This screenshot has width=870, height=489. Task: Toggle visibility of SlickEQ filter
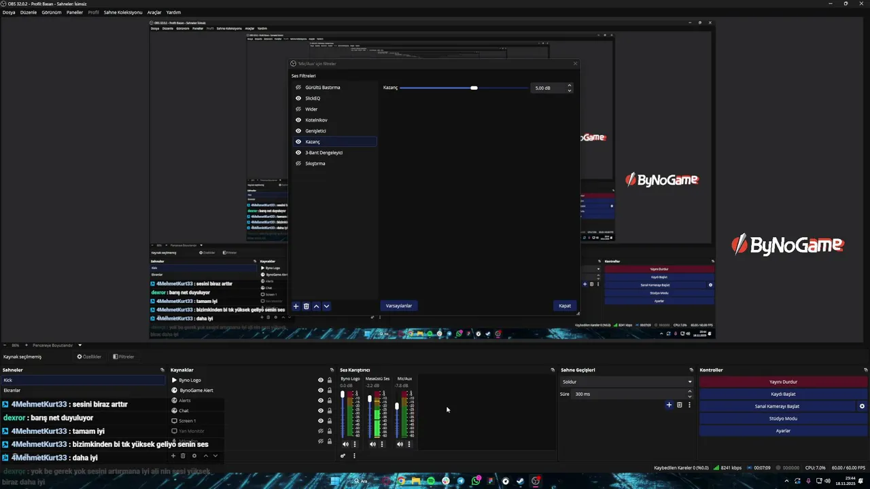coord(298,98)
